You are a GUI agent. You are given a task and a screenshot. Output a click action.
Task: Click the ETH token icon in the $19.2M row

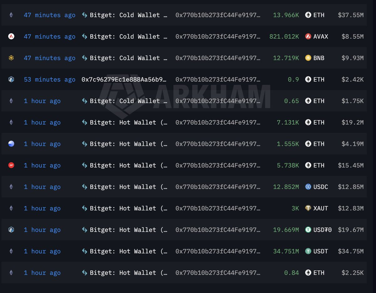308,122
